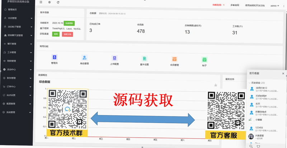This screenshot has height=148, width=287.
Task: Click the 配置管理 gear icon in sidebar
Action: (x=4, y=104)
